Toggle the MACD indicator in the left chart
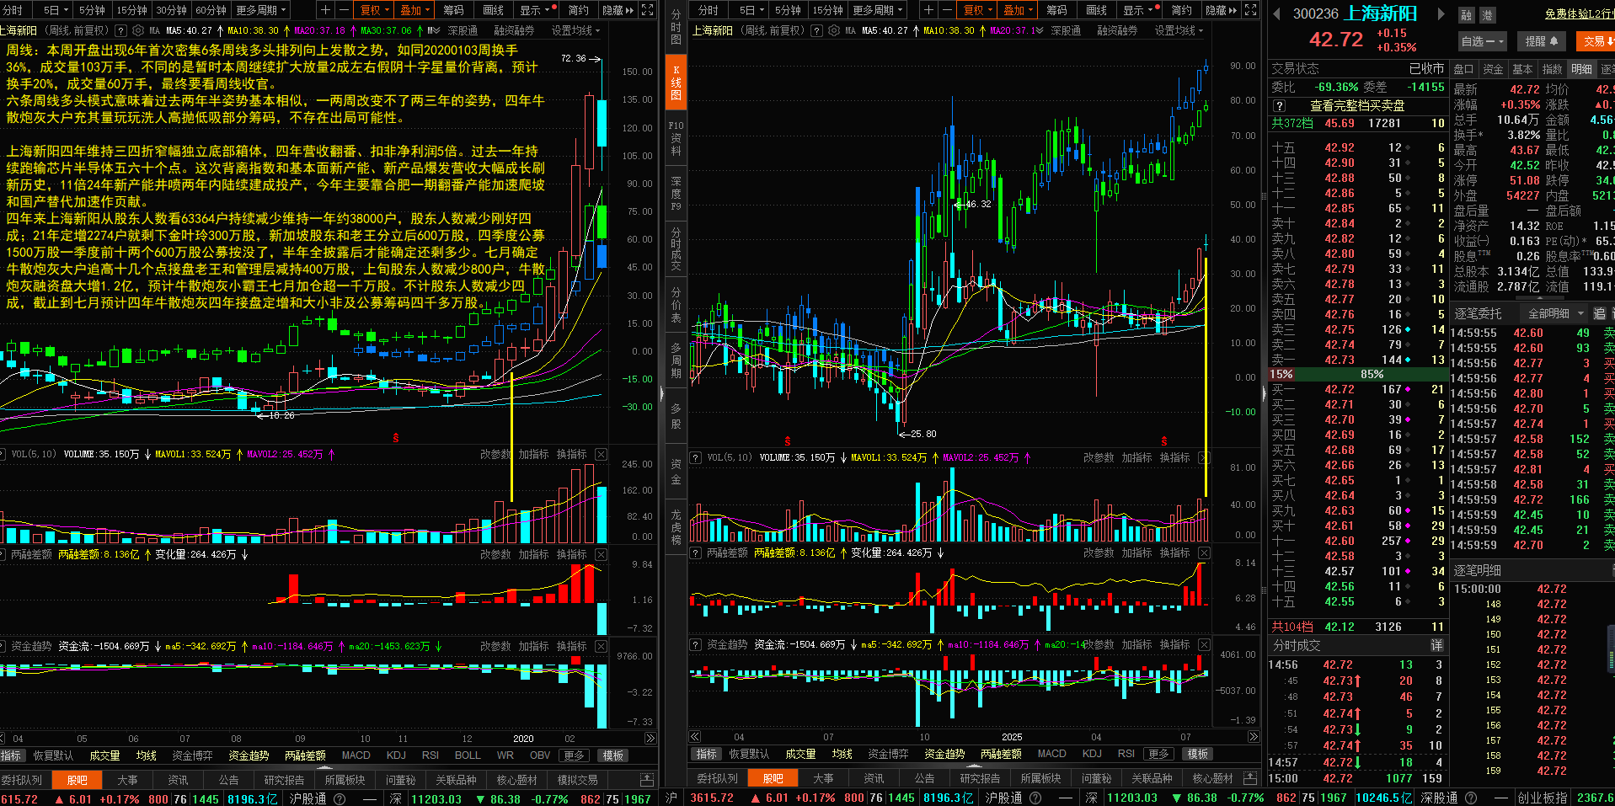 (356, 755)
